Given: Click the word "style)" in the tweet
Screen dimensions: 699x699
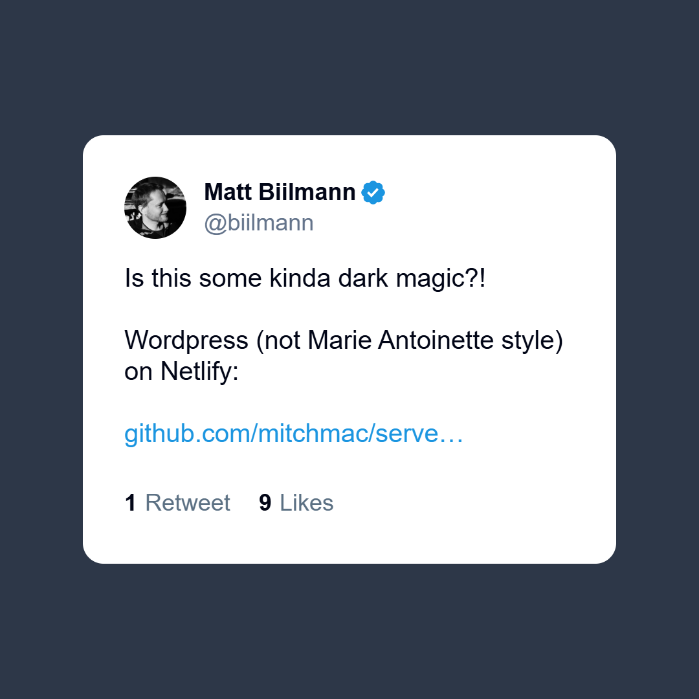Looking at the screenshot, I should [532, 341].
